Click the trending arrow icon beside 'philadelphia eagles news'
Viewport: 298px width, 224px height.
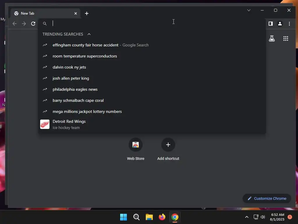[45, 89]
